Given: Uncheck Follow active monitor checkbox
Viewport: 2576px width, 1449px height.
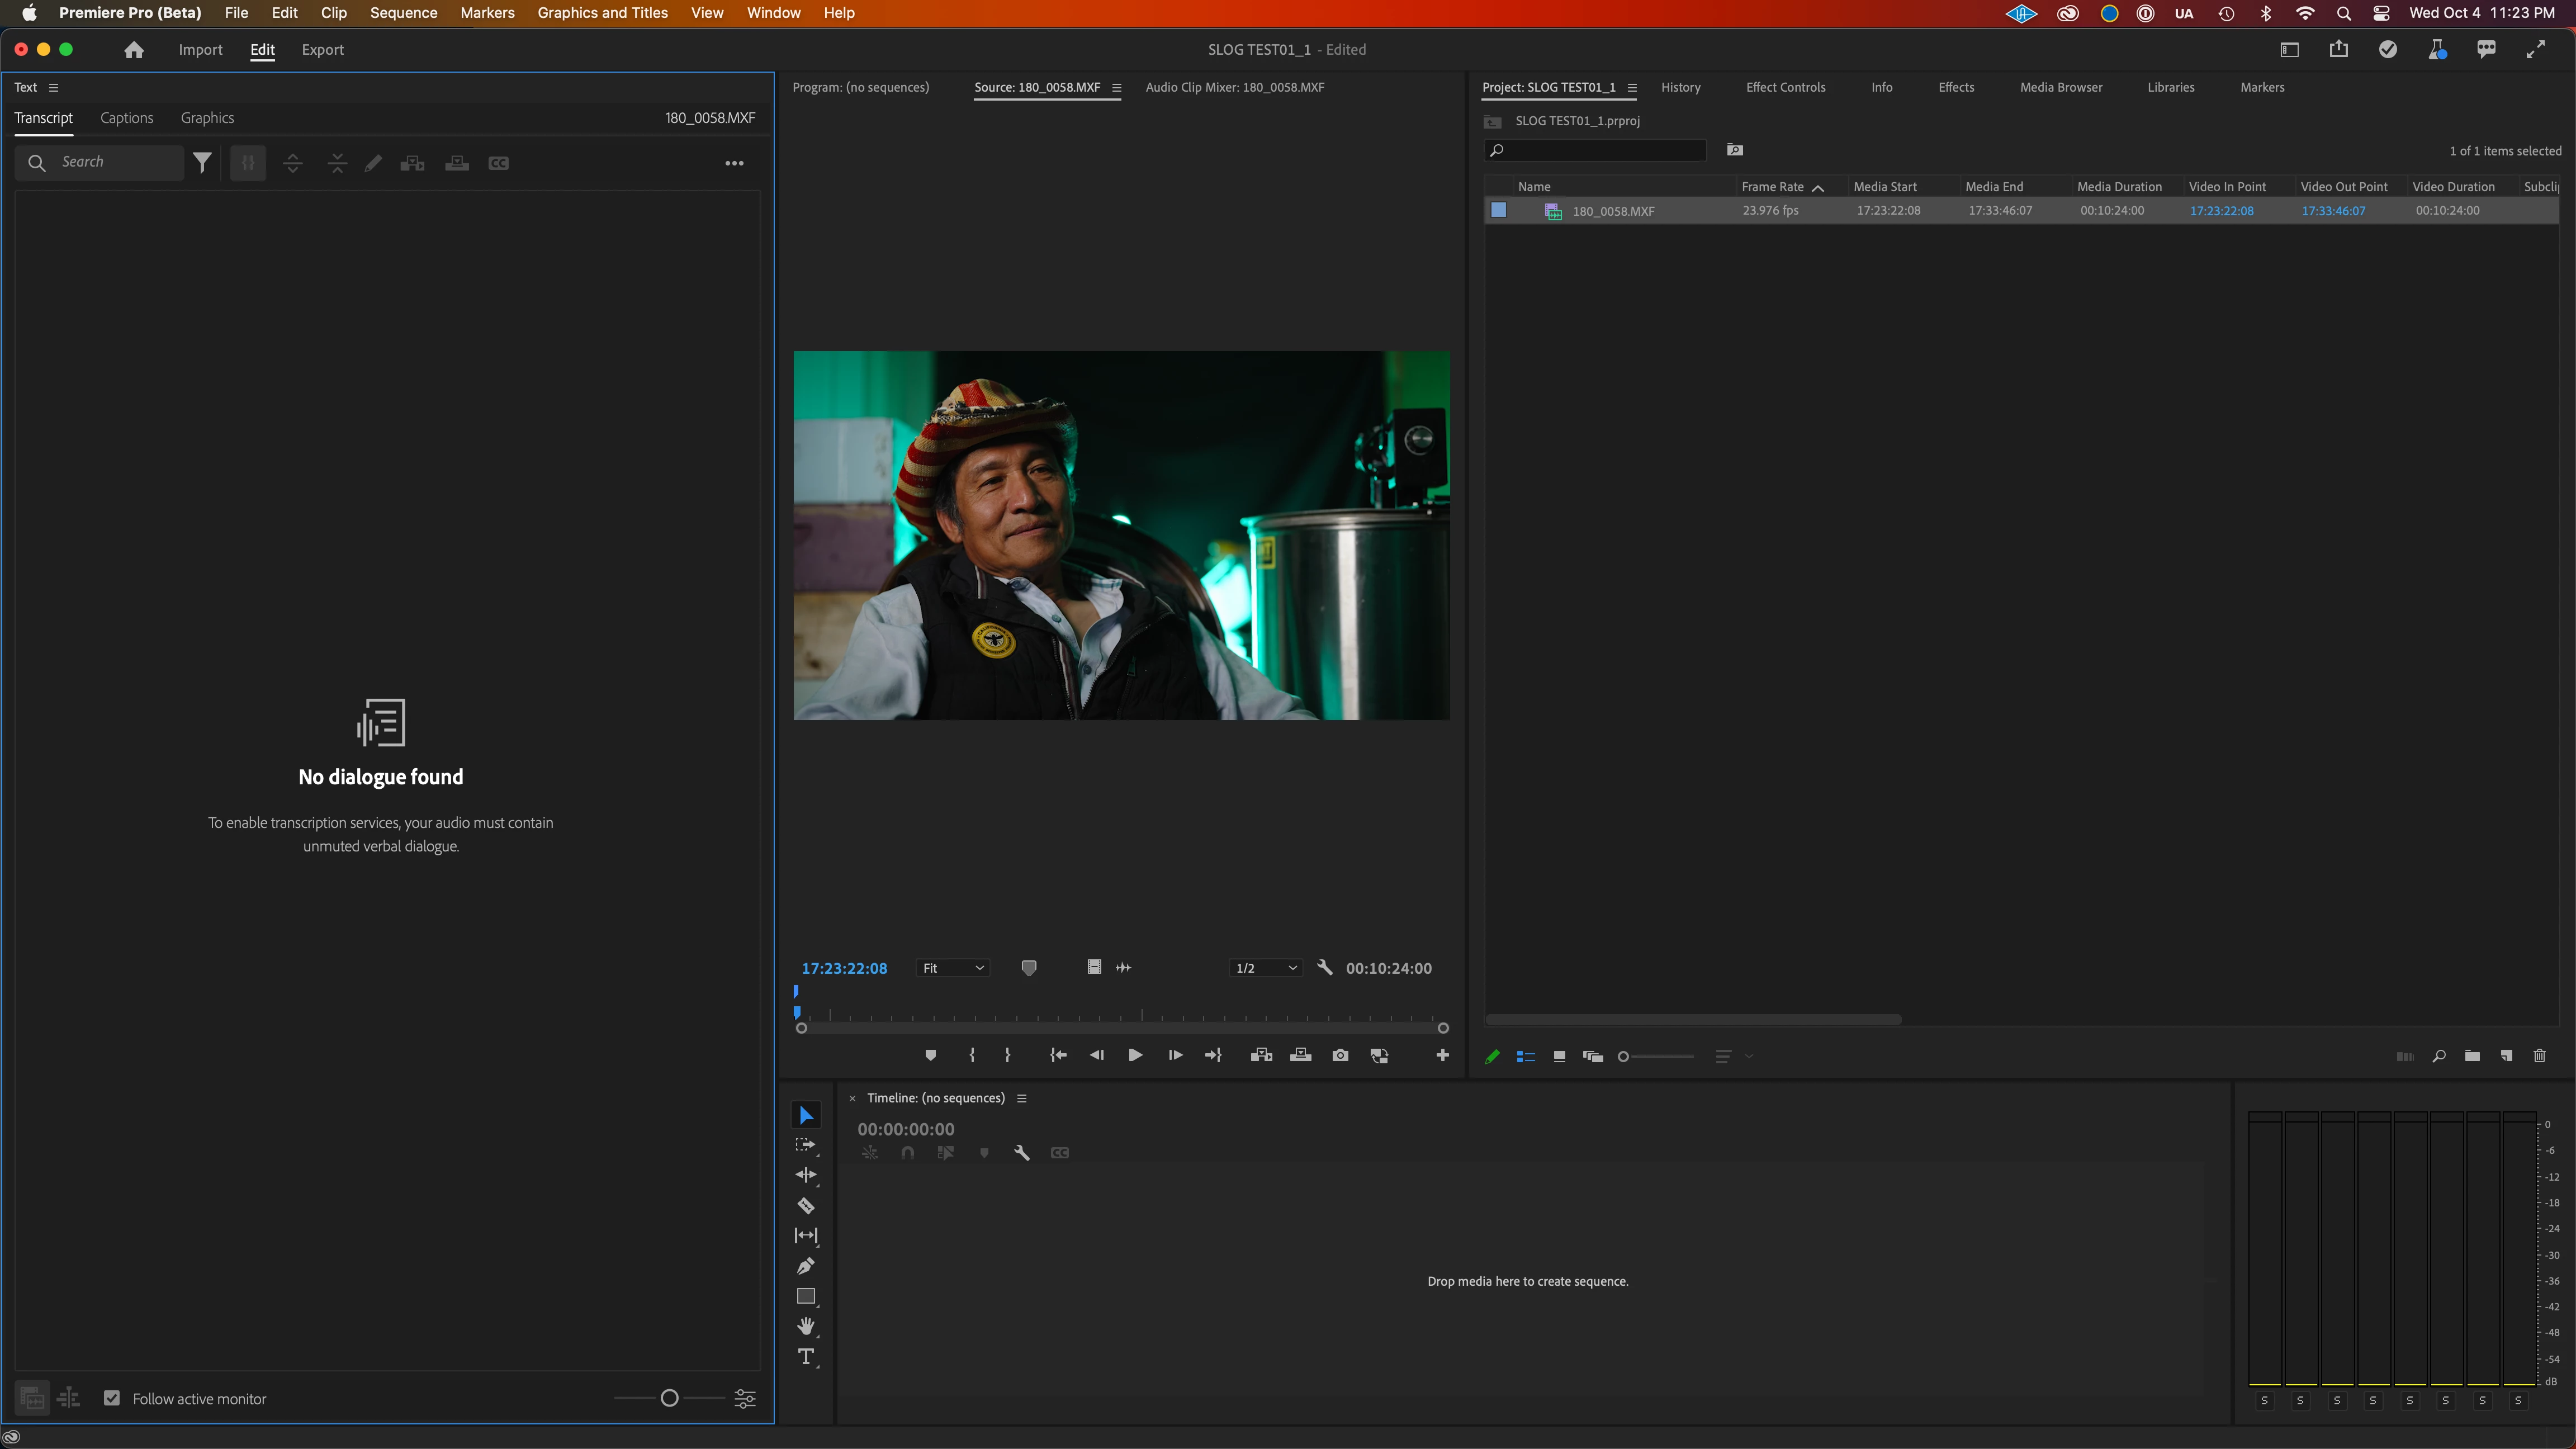Looking at the screenshot, I should 112,1398.
